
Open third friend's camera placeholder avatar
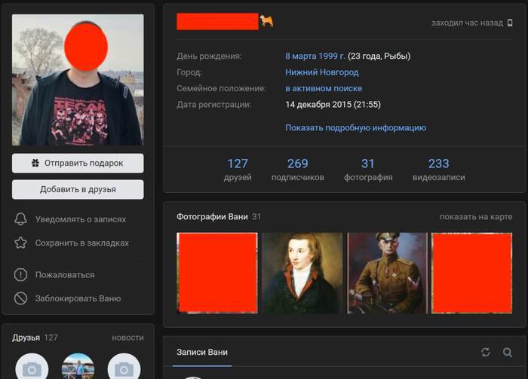[124, 366]
